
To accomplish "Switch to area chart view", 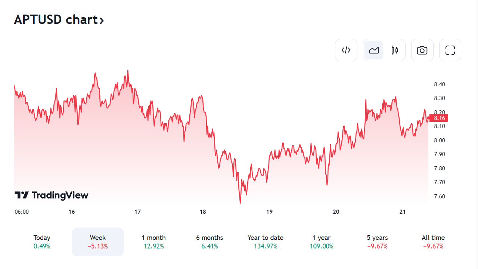I will [374, 50].
